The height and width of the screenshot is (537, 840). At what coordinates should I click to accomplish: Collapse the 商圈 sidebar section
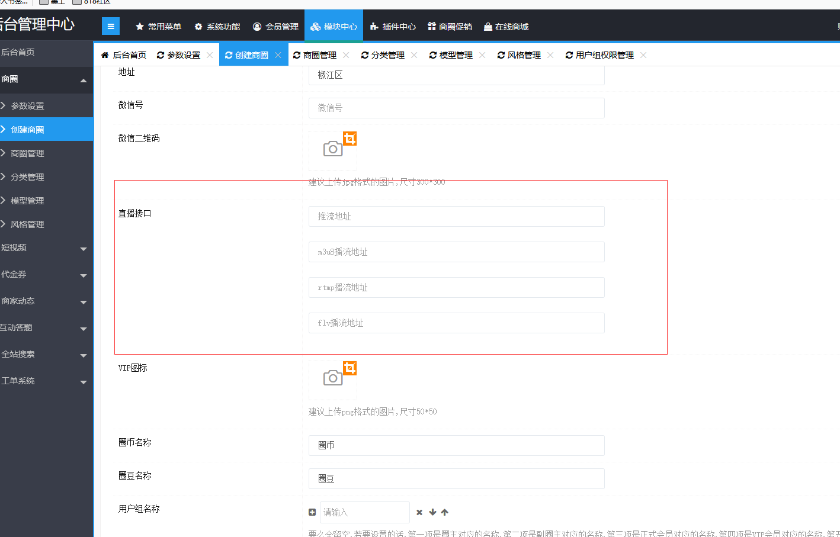point(83,80)
